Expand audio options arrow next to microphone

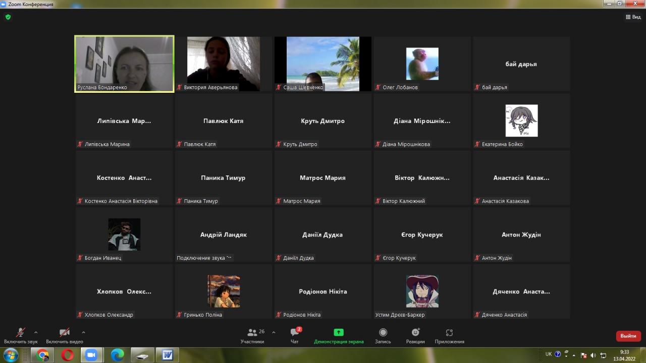(36, 332)
